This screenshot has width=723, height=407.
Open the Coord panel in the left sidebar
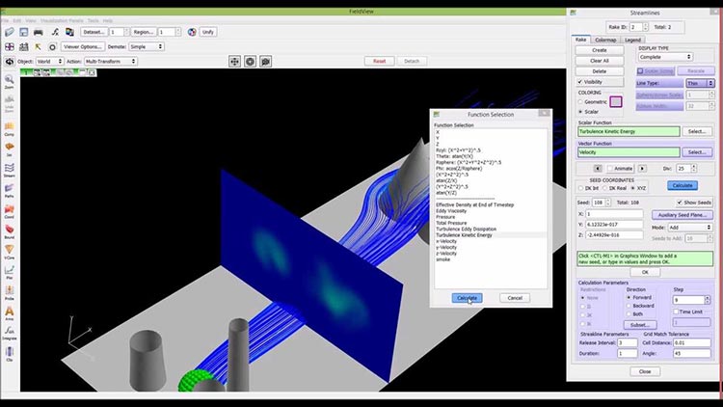10,211
